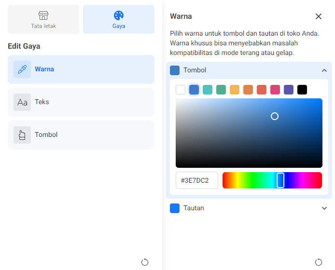335x270 pixels.
Task: Pick the yellow preset color swatch
Action: coord(235,90)
